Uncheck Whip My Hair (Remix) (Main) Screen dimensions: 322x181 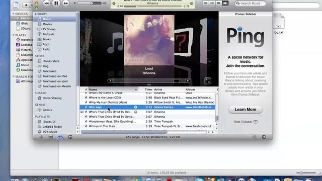coord(86,102)
